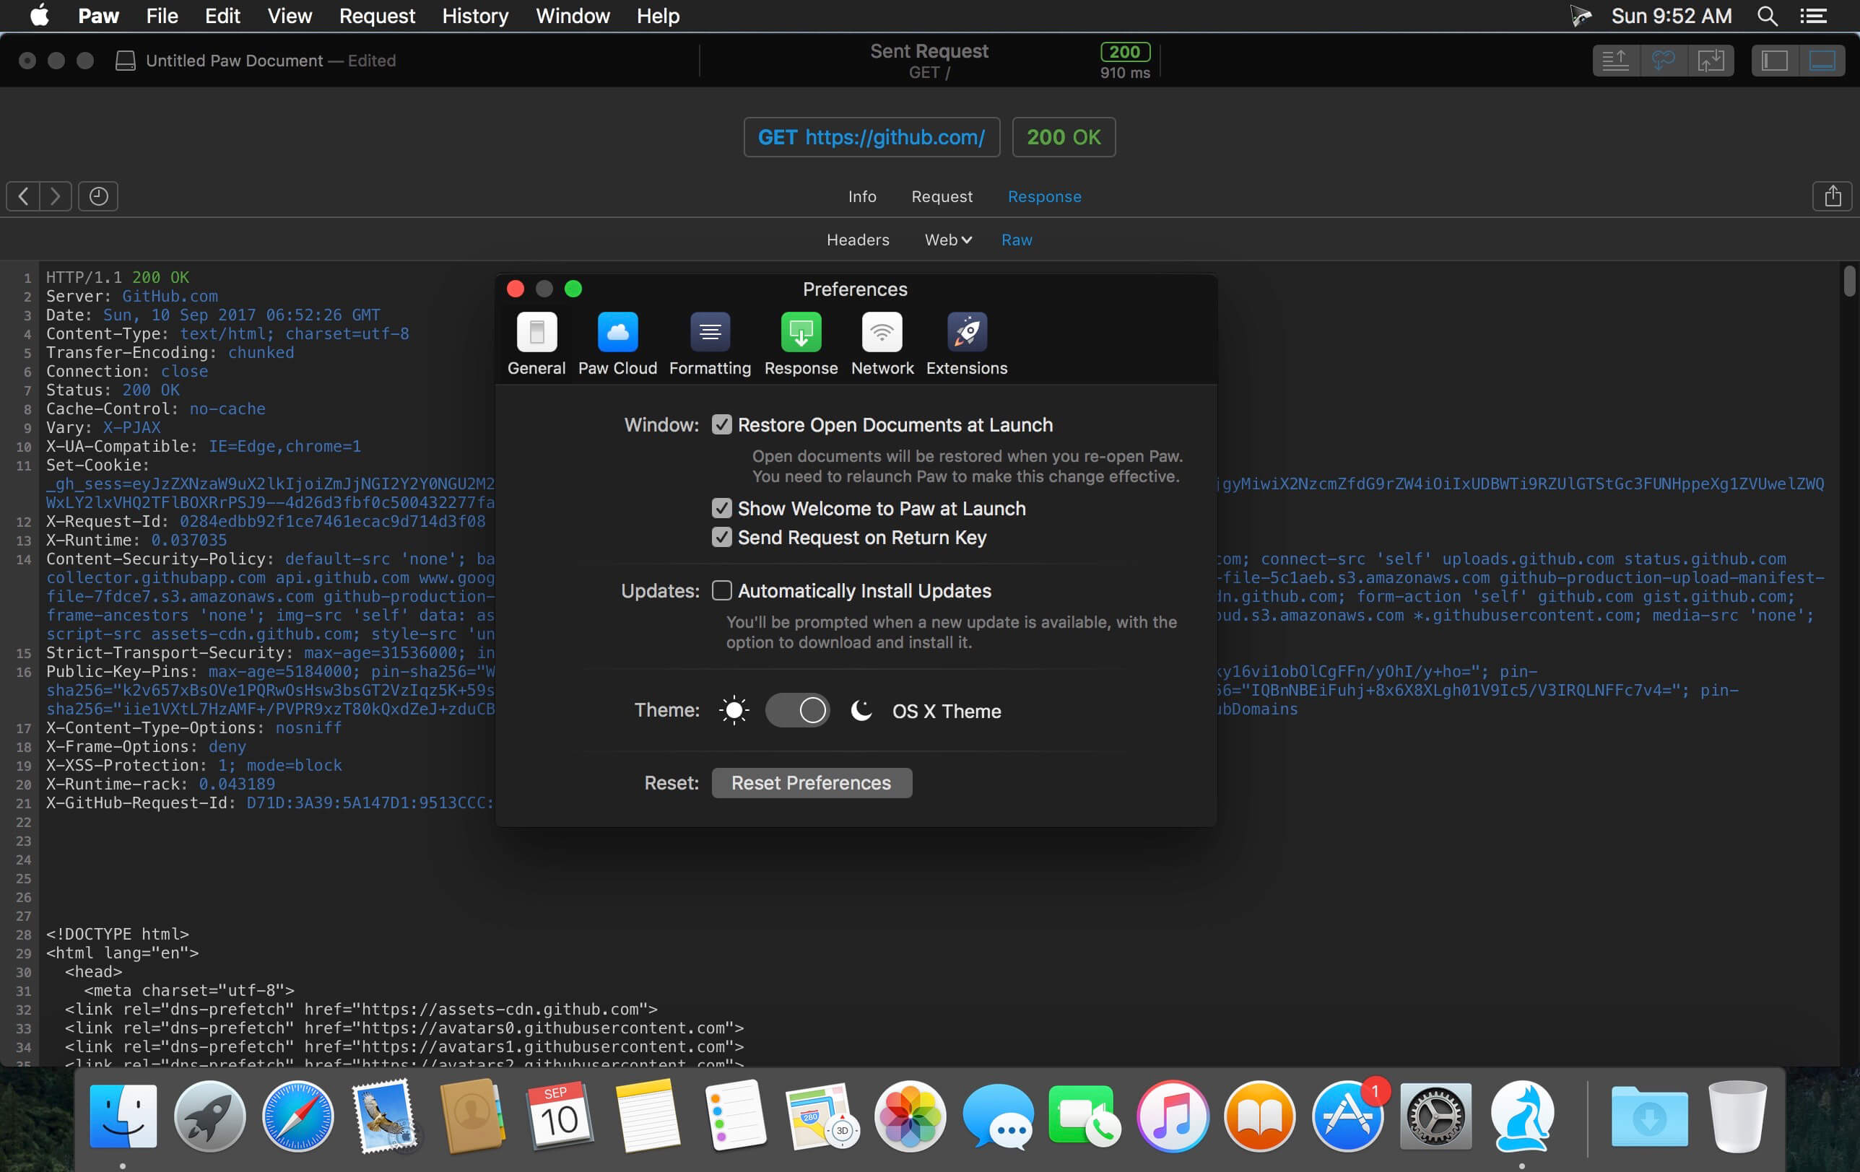This screenshot has height=1172, width=1860.
Task: Open the Network preferences pane
Action: tap(882, 344)
